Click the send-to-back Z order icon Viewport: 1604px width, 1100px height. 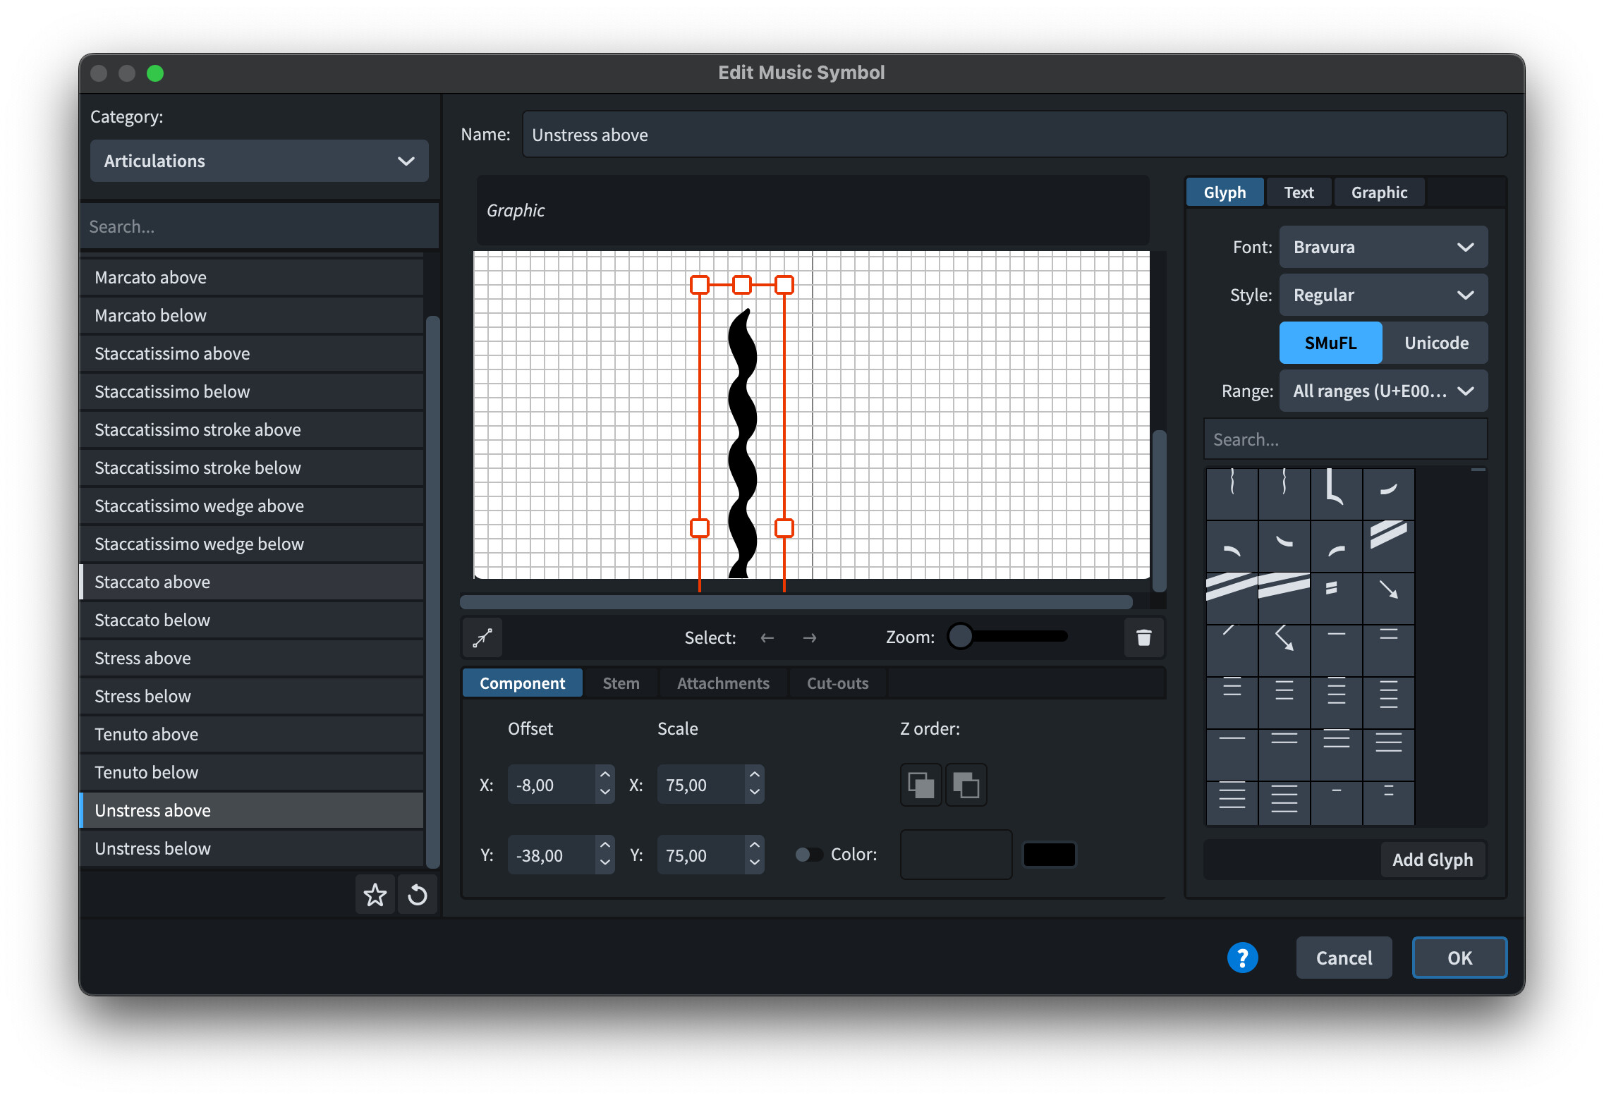point(966,785)
